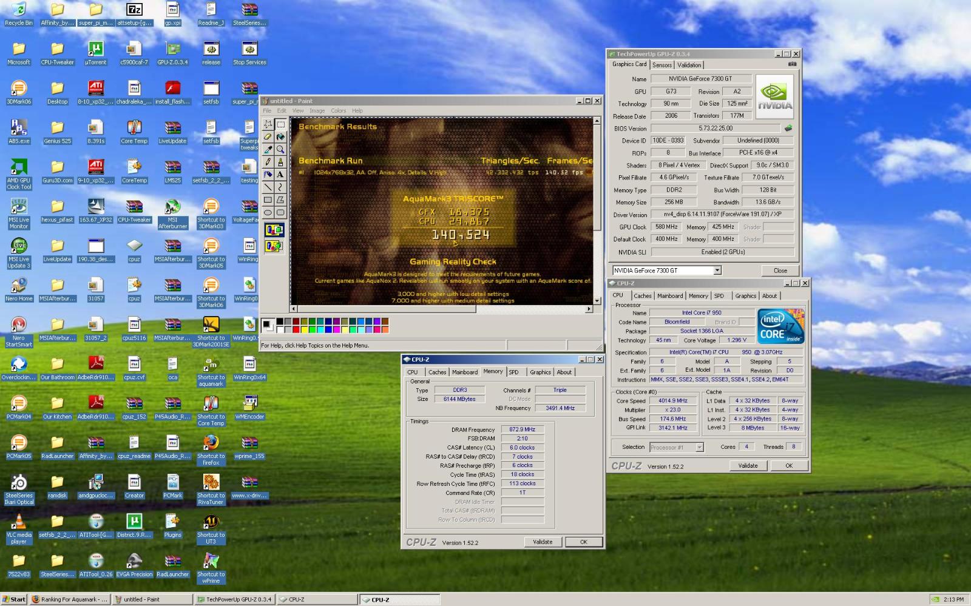This screenshot has height=606, width=971.
Task: Select the Magnifier tool in Paint
Action: [280, 149]
